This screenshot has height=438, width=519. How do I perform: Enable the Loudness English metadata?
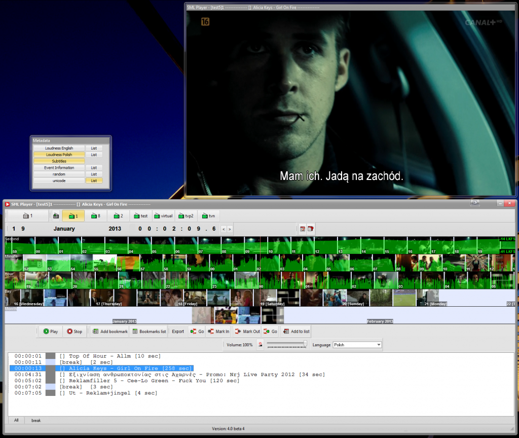click(59, 148)
